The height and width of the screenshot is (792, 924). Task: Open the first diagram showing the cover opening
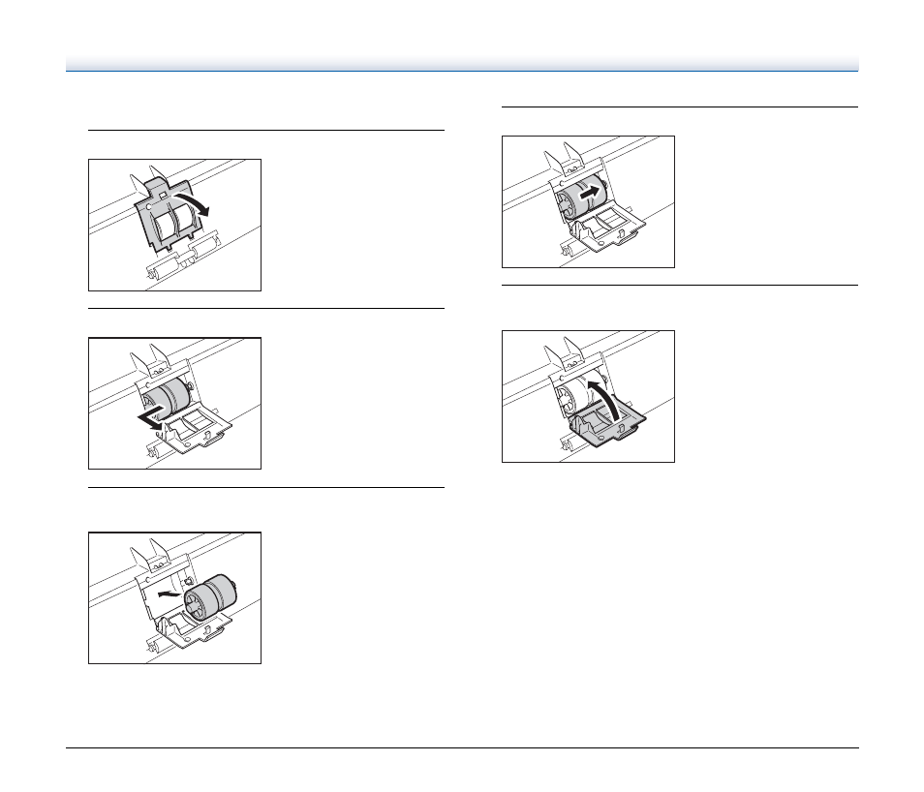174,225
